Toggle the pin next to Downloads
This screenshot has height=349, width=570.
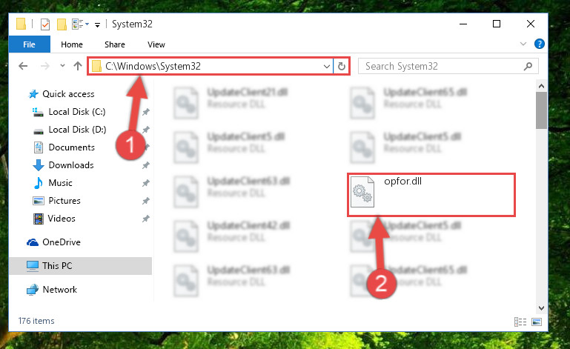(146, 165)
